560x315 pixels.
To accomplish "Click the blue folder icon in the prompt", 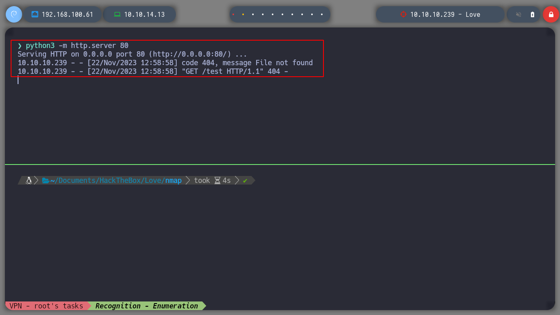I will [46, 180].
